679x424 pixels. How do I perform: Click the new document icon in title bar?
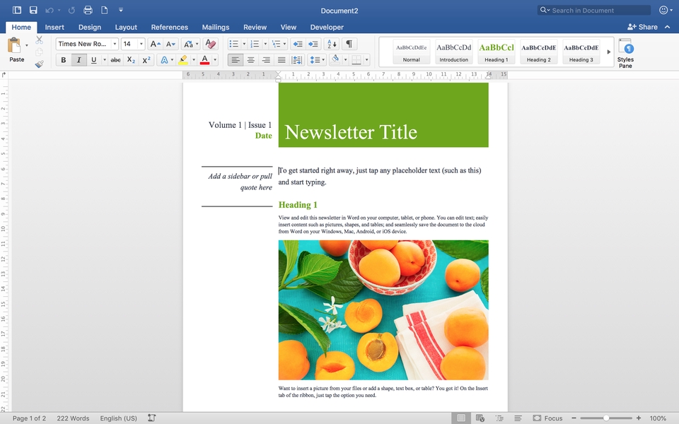105,10
